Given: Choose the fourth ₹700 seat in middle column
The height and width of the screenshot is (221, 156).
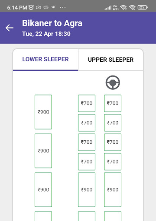Looking at the screenshot, I should point(87,161).
